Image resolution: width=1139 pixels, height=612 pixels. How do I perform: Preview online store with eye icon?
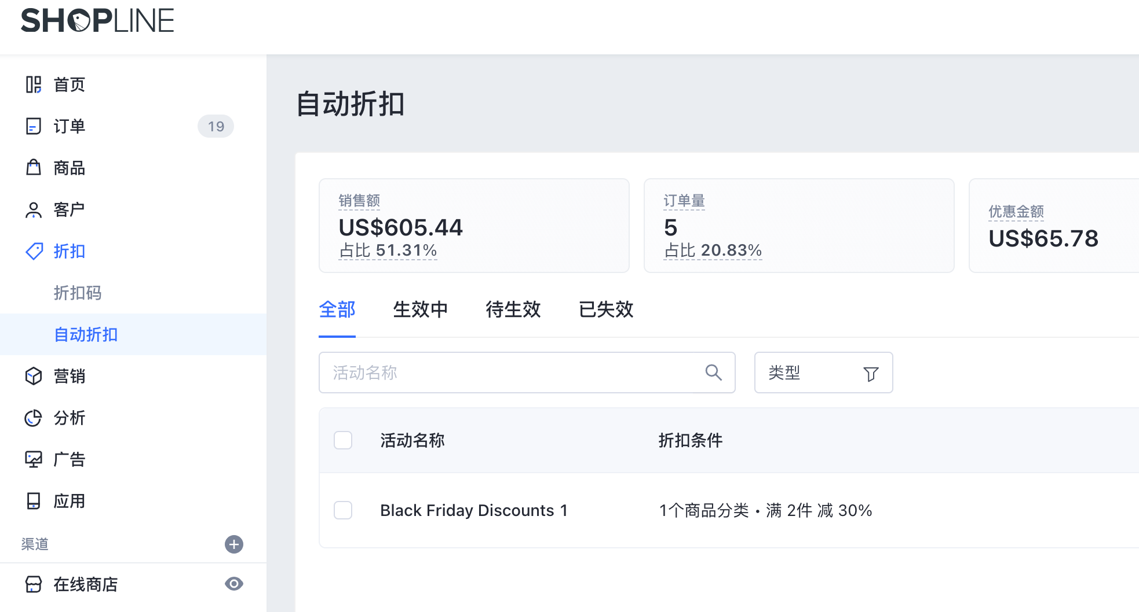tap(234, 584)
